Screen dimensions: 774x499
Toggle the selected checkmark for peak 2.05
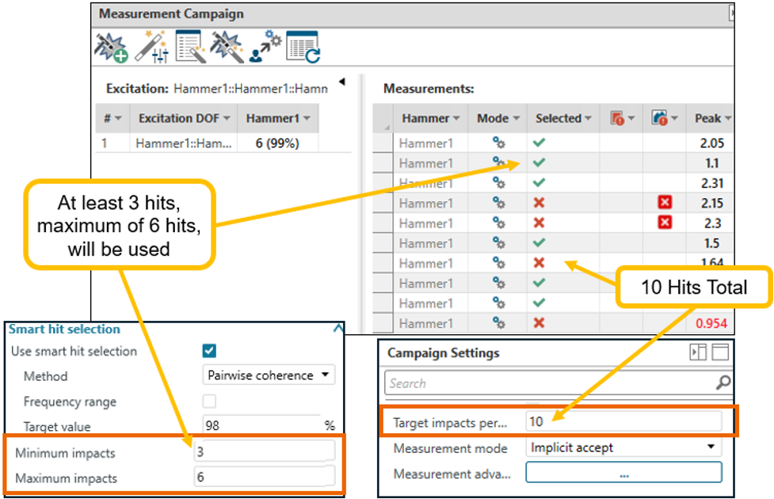(540, 143)
